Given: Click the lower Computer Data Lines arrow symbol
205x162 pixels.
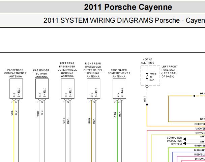Looking at the screenshot, I should click(184, 143).
